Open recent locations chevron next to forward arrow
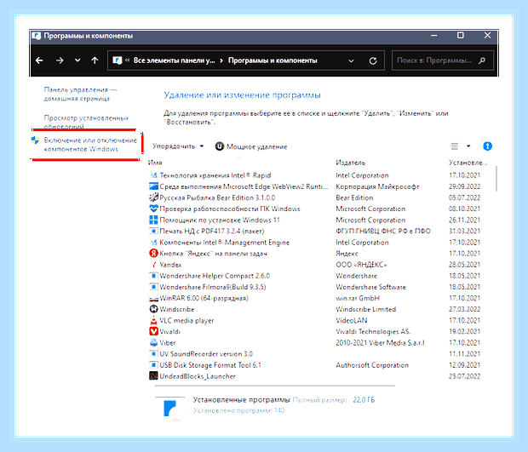Viewport: 528px width, 452px height. coord(77,60)
